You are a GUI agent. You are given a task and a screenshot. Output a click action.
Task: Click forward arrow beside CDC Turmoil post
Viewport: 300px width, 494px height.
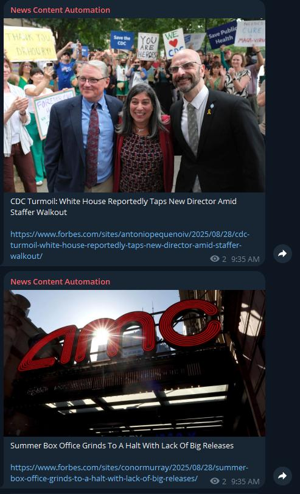click(x=282, y=253)
